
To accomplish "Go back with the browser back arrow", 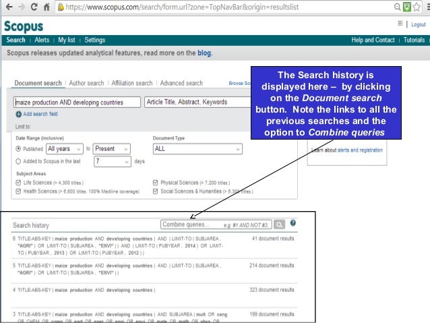I will pyautogui.click(x=9, y=7).
